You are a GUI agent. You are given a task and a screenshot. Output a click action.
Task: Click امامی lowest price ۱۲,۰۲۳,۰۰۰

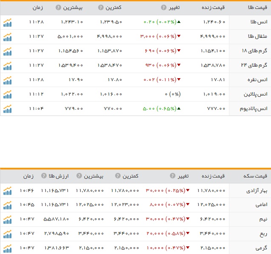[125, 205]
